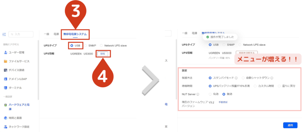Open ファイルサービス folder icon in sidebar
Image resolution: width=302 pixels, height=132 pixels.
tap(6, 61)
